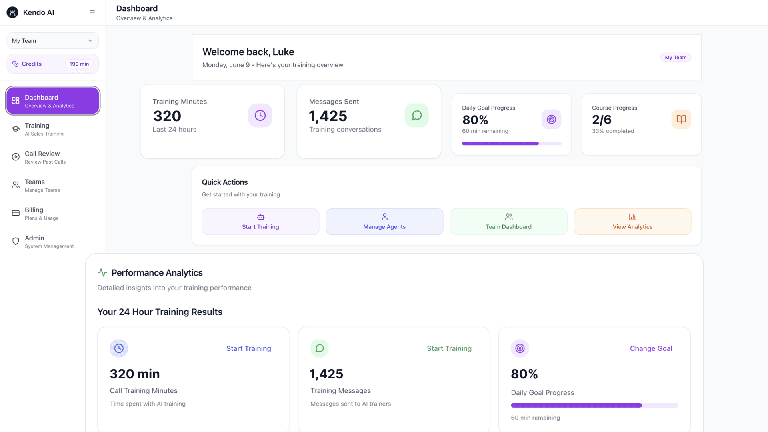
Task: Click the Team Dashboard quick action button
Action: point(508,222)
